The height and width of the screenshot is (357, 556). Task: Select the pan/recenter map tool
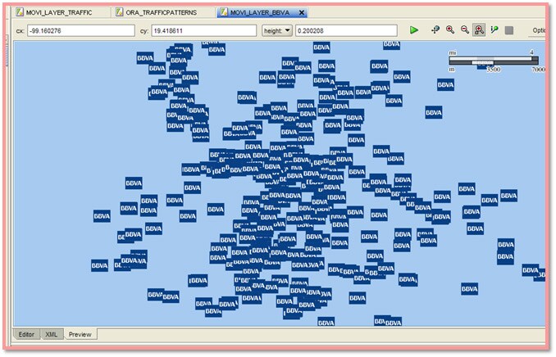pyautogui.click(x=435, y=30)
